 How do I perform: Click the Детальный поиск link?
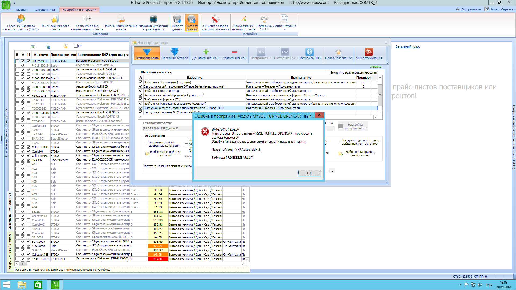tap(407, 46)
